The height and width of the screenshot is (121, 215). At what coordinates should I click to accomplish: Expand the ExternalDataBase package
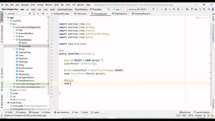[14, 33]
